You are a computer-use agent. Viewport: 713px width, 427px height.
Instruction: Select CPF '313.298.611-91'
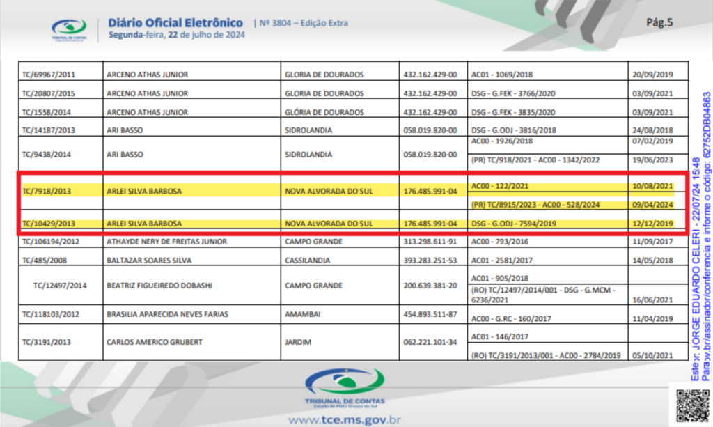[x=430, y=242]
